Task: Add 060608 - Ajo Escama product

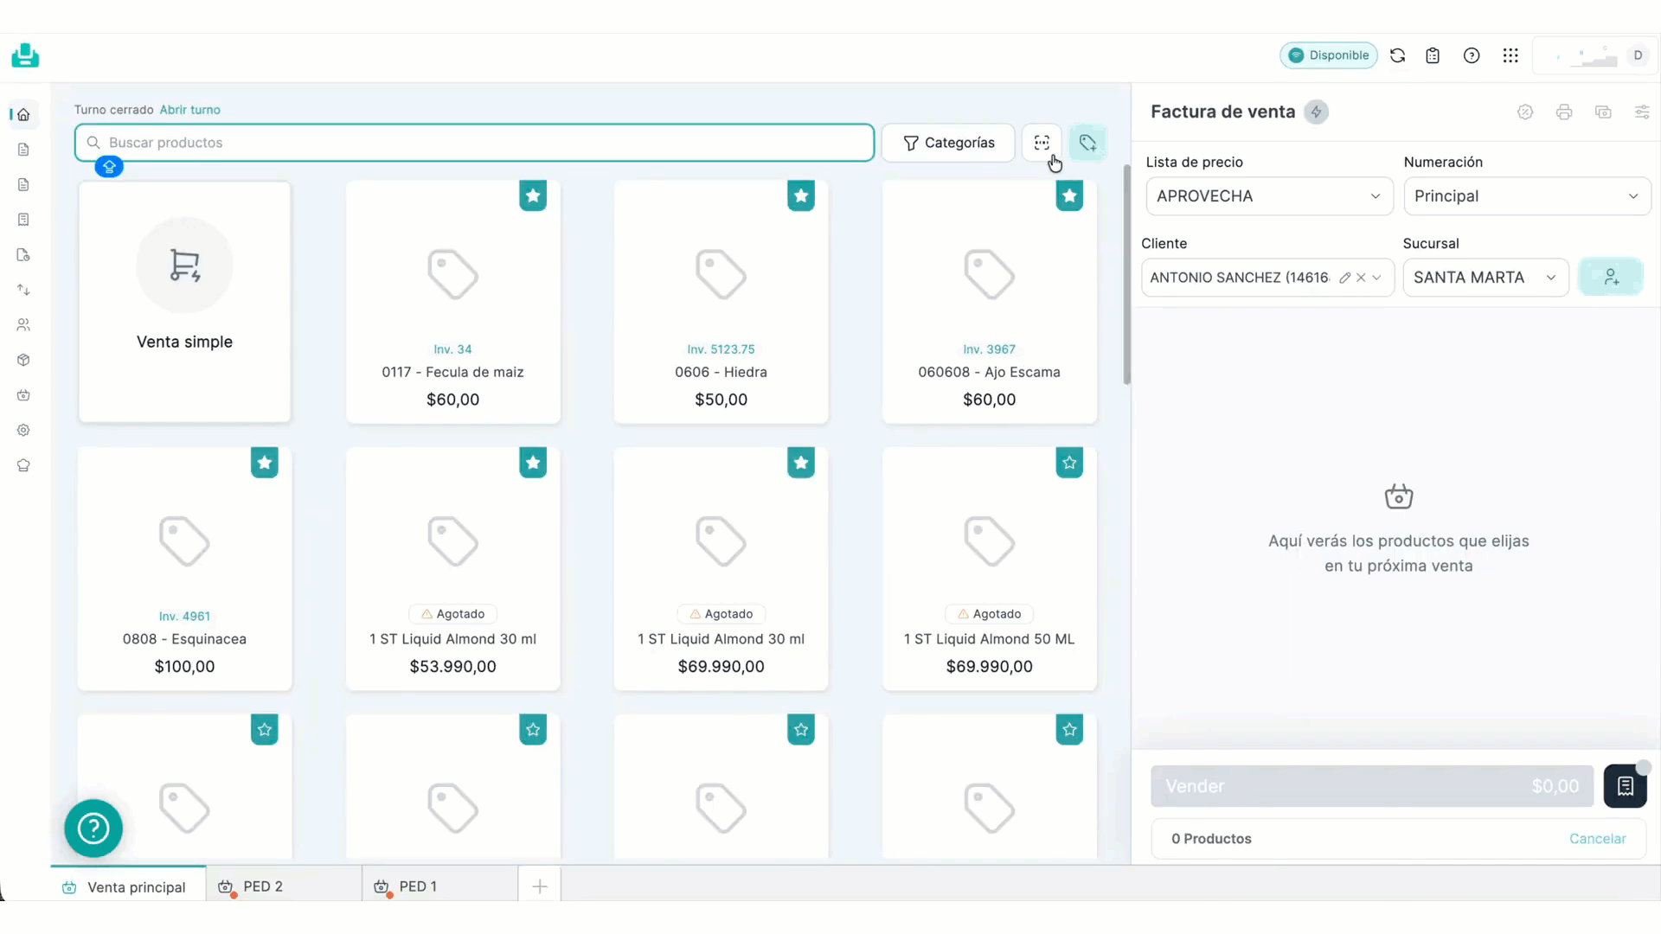Action: click(x=989, y=302)
